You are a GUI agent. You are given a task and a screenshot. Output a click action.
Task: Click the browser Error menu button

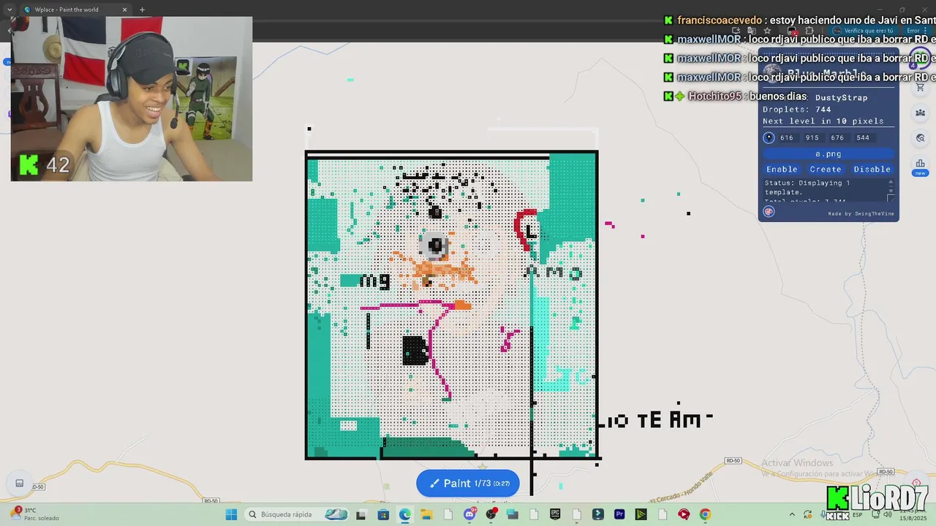[x=916, y=31]
